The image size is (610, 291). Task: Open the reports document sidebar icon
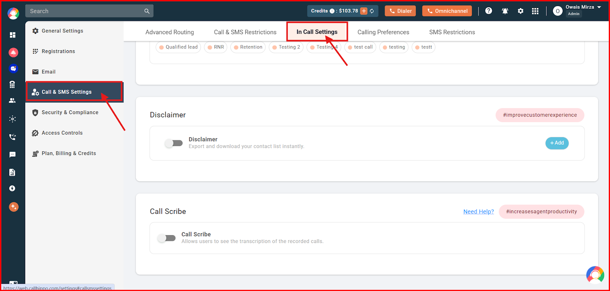pos(12,172)
